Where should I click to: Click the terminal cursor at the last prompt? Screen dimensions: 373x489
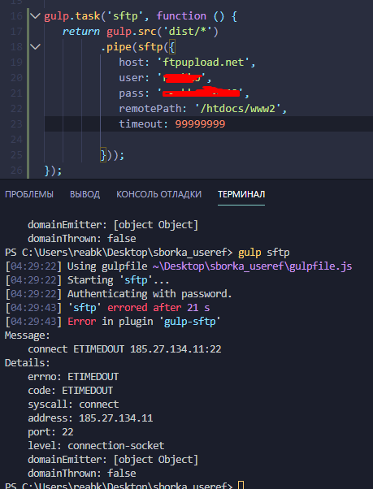tap(241, 485)
